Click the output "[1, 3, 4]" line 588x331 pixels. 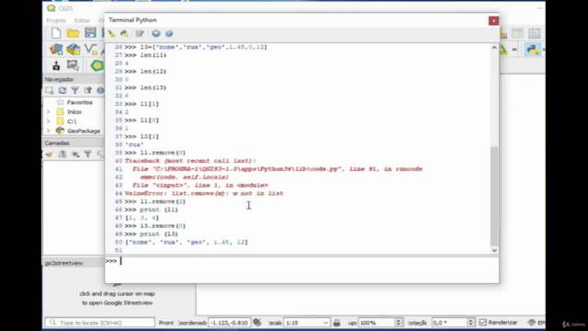pos(142,218)
